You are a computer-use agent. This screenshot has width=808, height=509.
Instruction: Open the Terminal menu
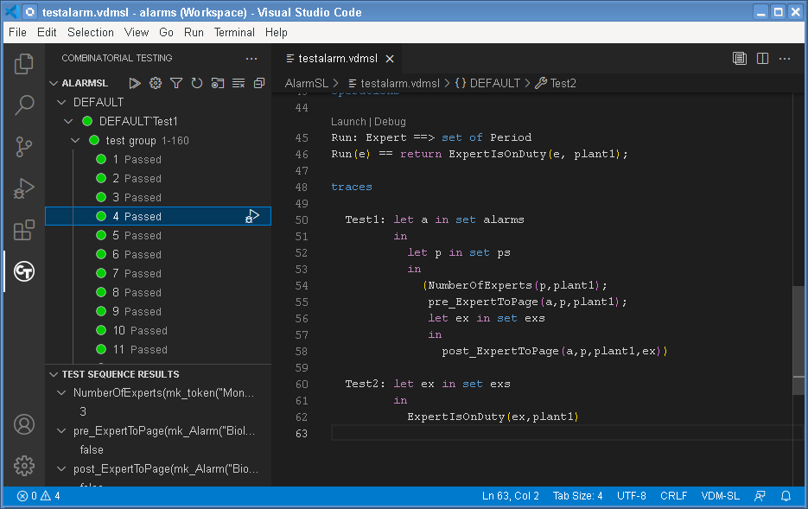click(x=234, y=32)
